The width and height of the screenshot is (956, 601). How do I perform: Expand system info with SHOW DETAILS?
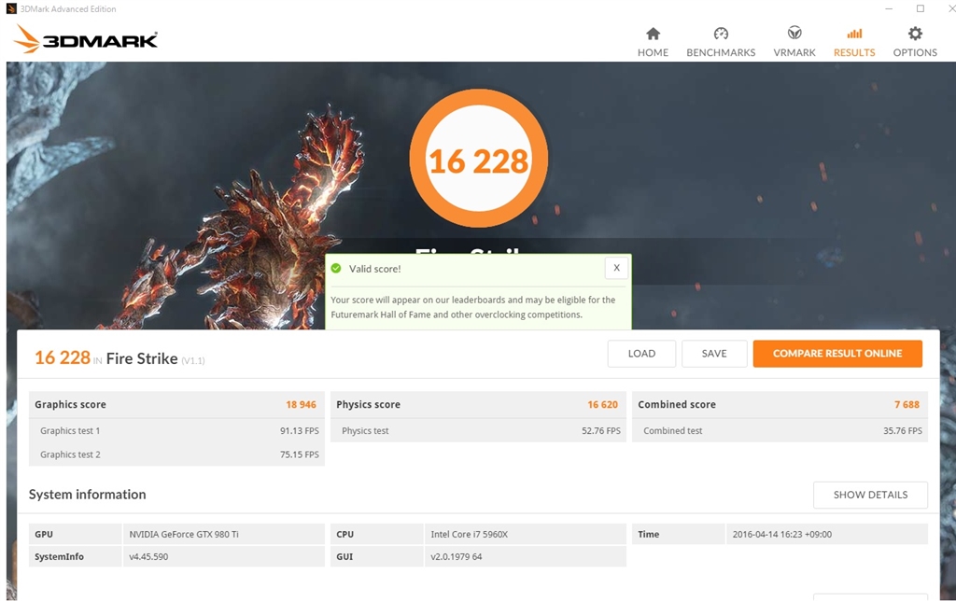click(x=870, y=495)
